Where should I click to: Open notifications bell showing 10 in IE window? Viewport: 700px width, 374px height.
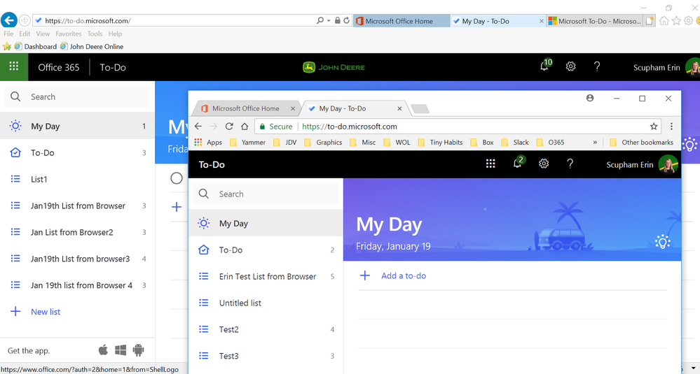pyautogui.click(x=545, y=66)
